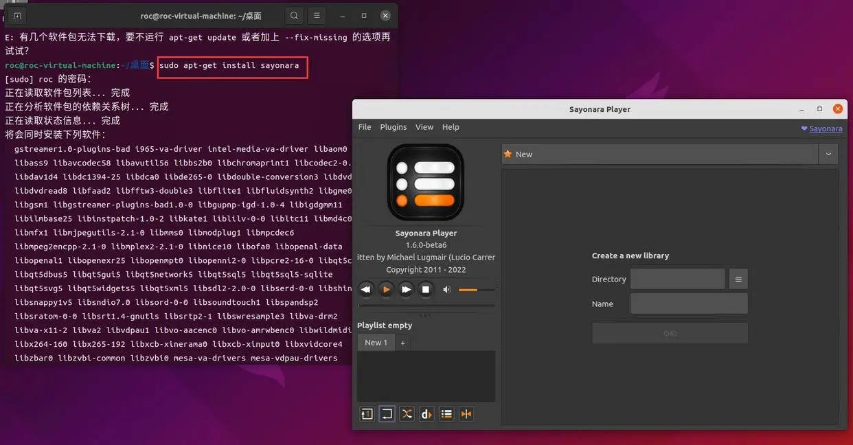Start playback with the orange Play button
This screenshot has height=445, width=853.
pyautogui.click(x=386, y=290)
